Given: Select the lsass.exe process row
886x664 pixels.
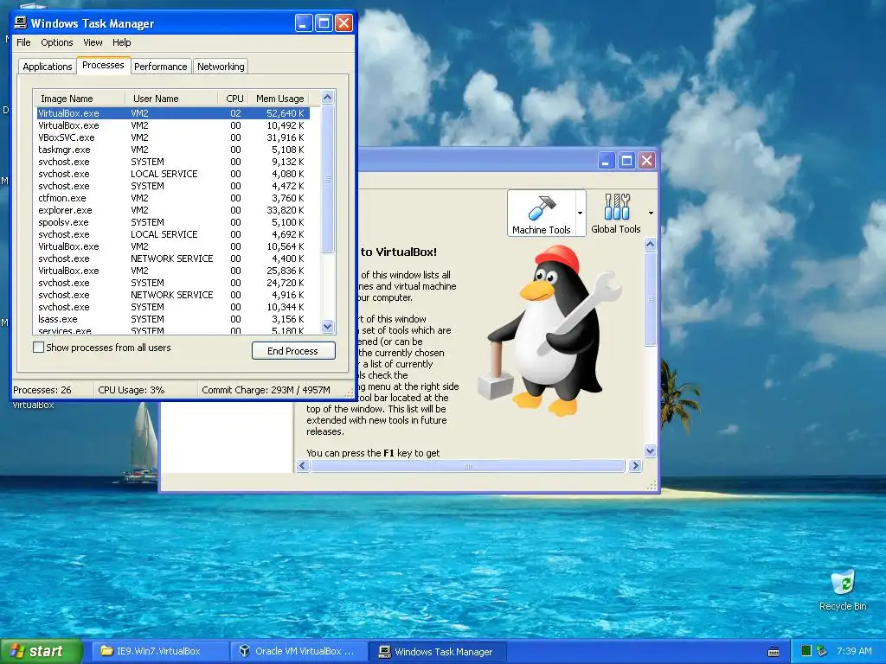Looking at the screenshot, I should tap(173, 319).
